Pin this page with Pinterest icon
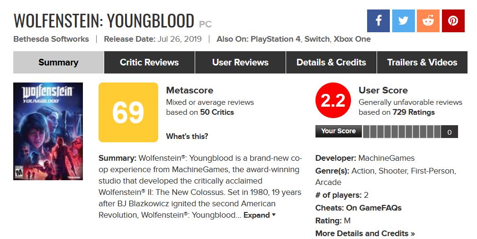 point(453,21)
